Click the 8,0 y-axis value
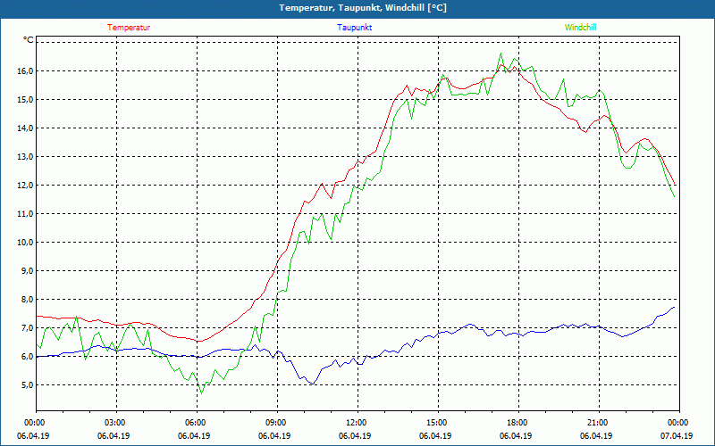The height and width of the screenshot is (446, 715). (x=28, y=300)
